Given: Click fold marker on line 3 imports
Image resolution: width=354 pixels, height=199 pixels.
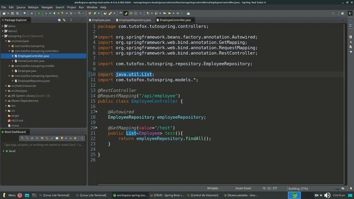Looking at the screenshot, I should (96, 37).
